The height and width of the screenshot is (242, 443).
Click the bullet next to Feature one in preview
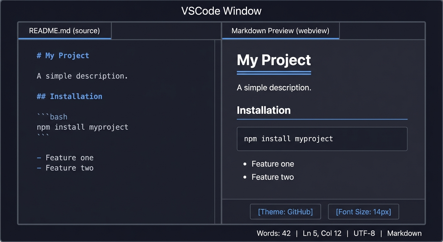[x=245, y=164]
